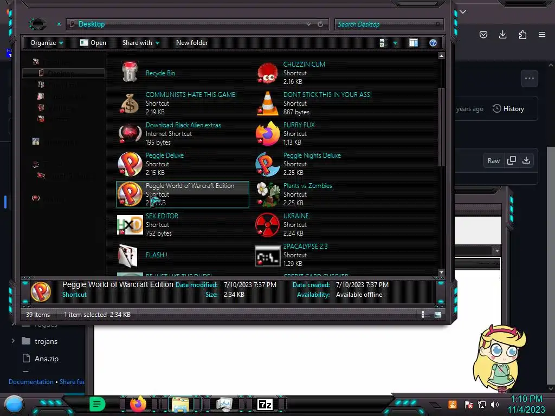Select the red fuzzy Chuzzle shortcut icon

(267, 73)
